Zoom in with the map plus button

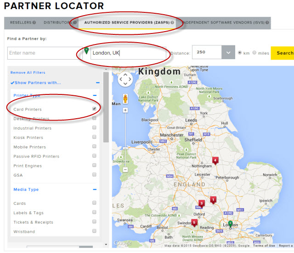(x=125, y=110)
